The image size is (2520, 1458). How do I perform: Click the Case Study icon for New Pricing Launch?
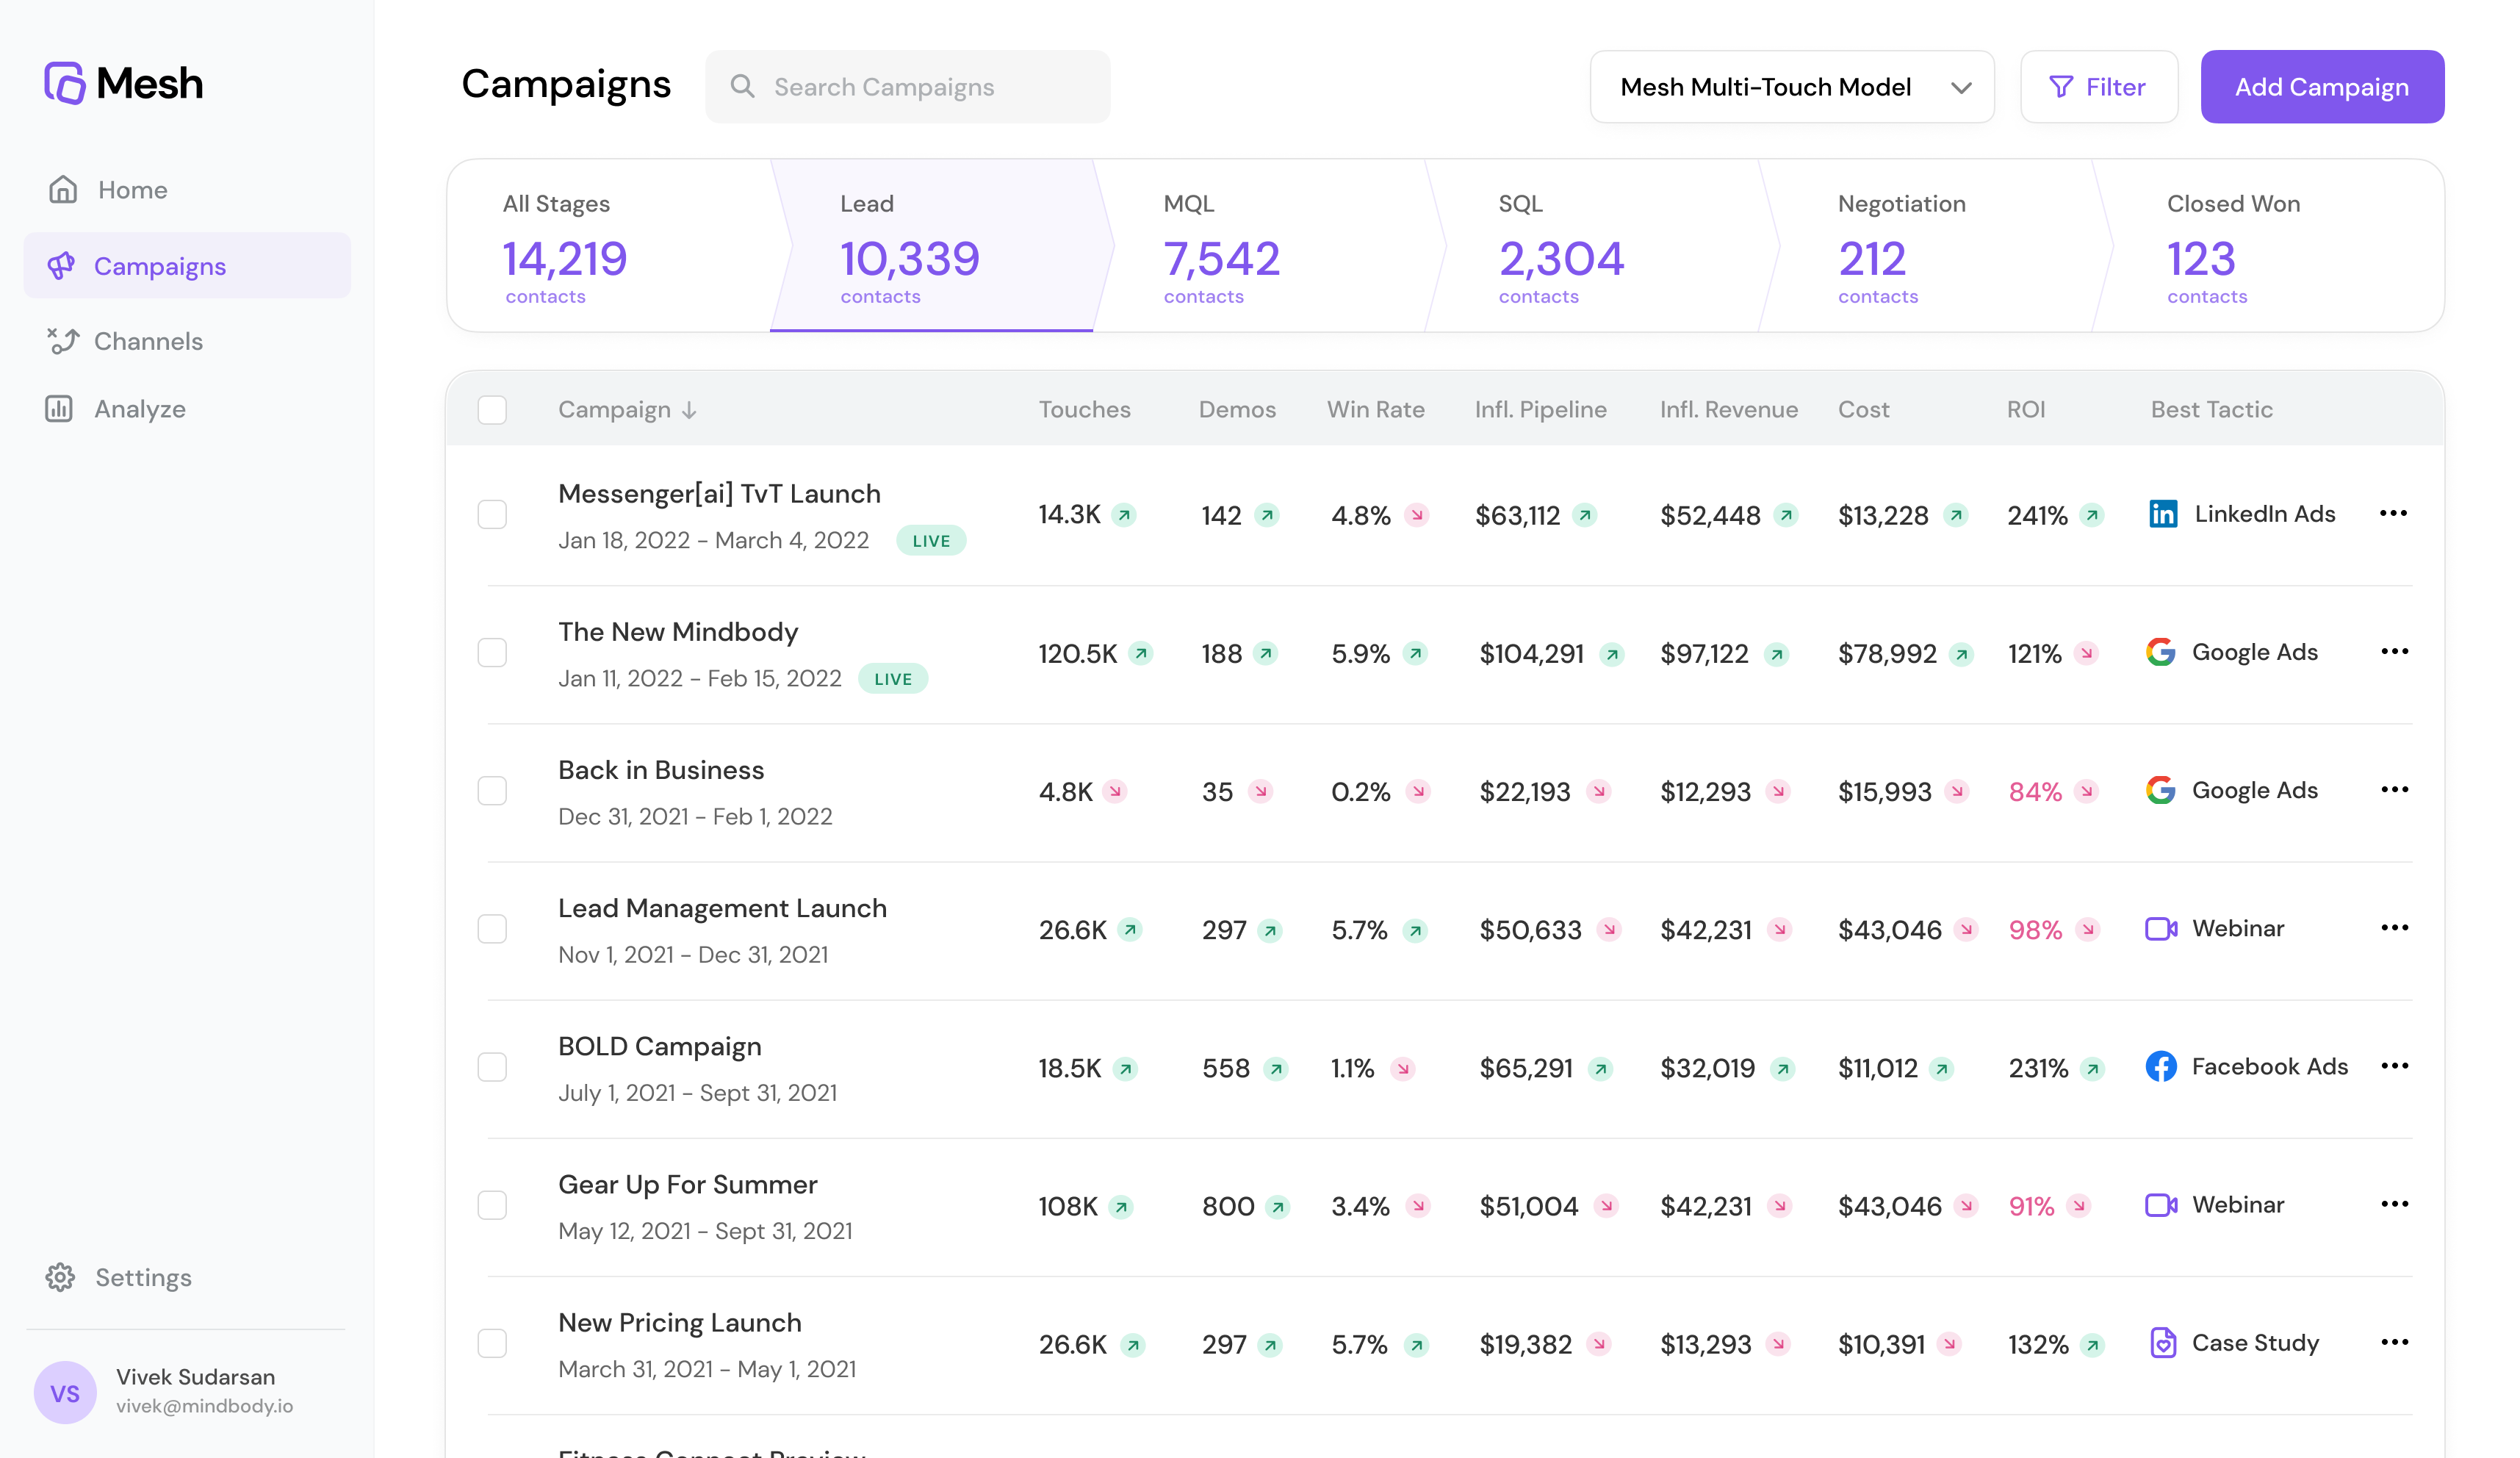(x=2162, y=1343)
